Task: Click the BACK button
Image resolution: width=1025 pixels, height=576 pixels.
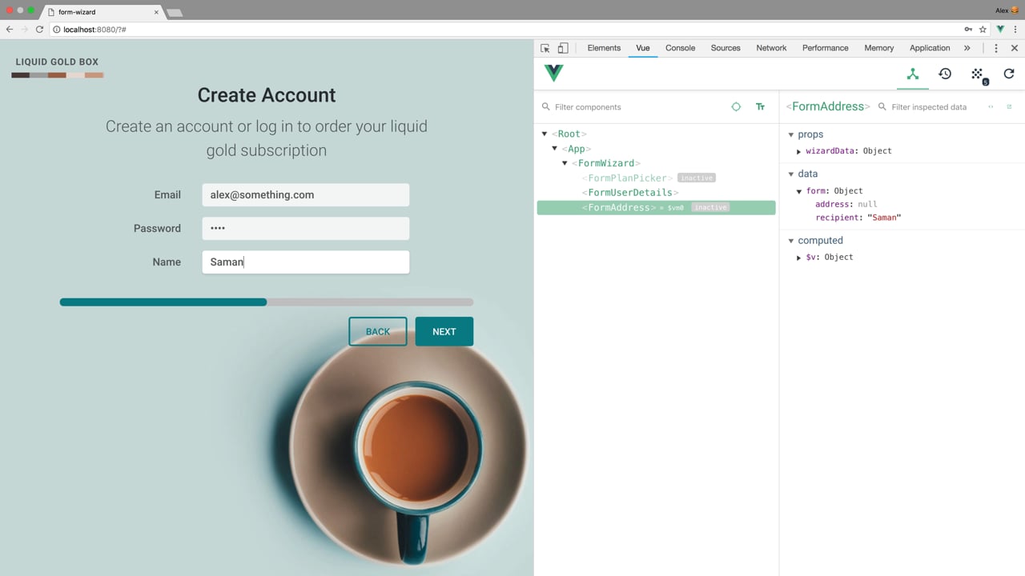Action: tap(378, 332)
